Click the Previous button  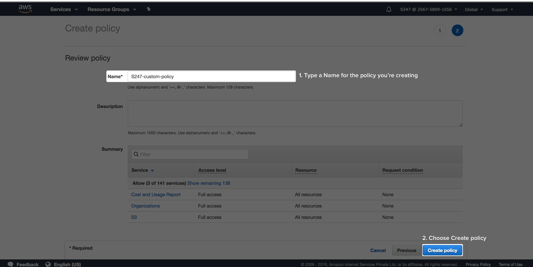[406, 250]
